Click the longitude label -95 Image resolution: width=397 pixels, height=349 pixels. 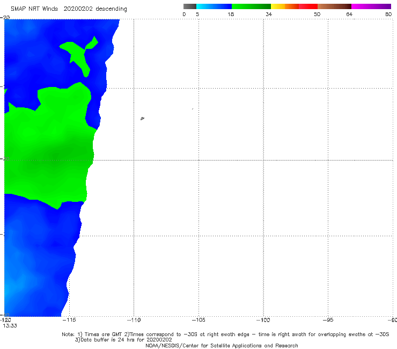click(x=328, y=320)
